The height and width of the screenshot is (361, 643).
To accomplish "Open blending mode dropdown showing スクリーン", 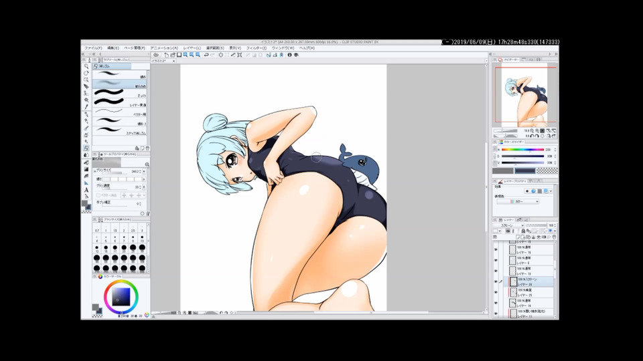I will [x=509, y=225].
